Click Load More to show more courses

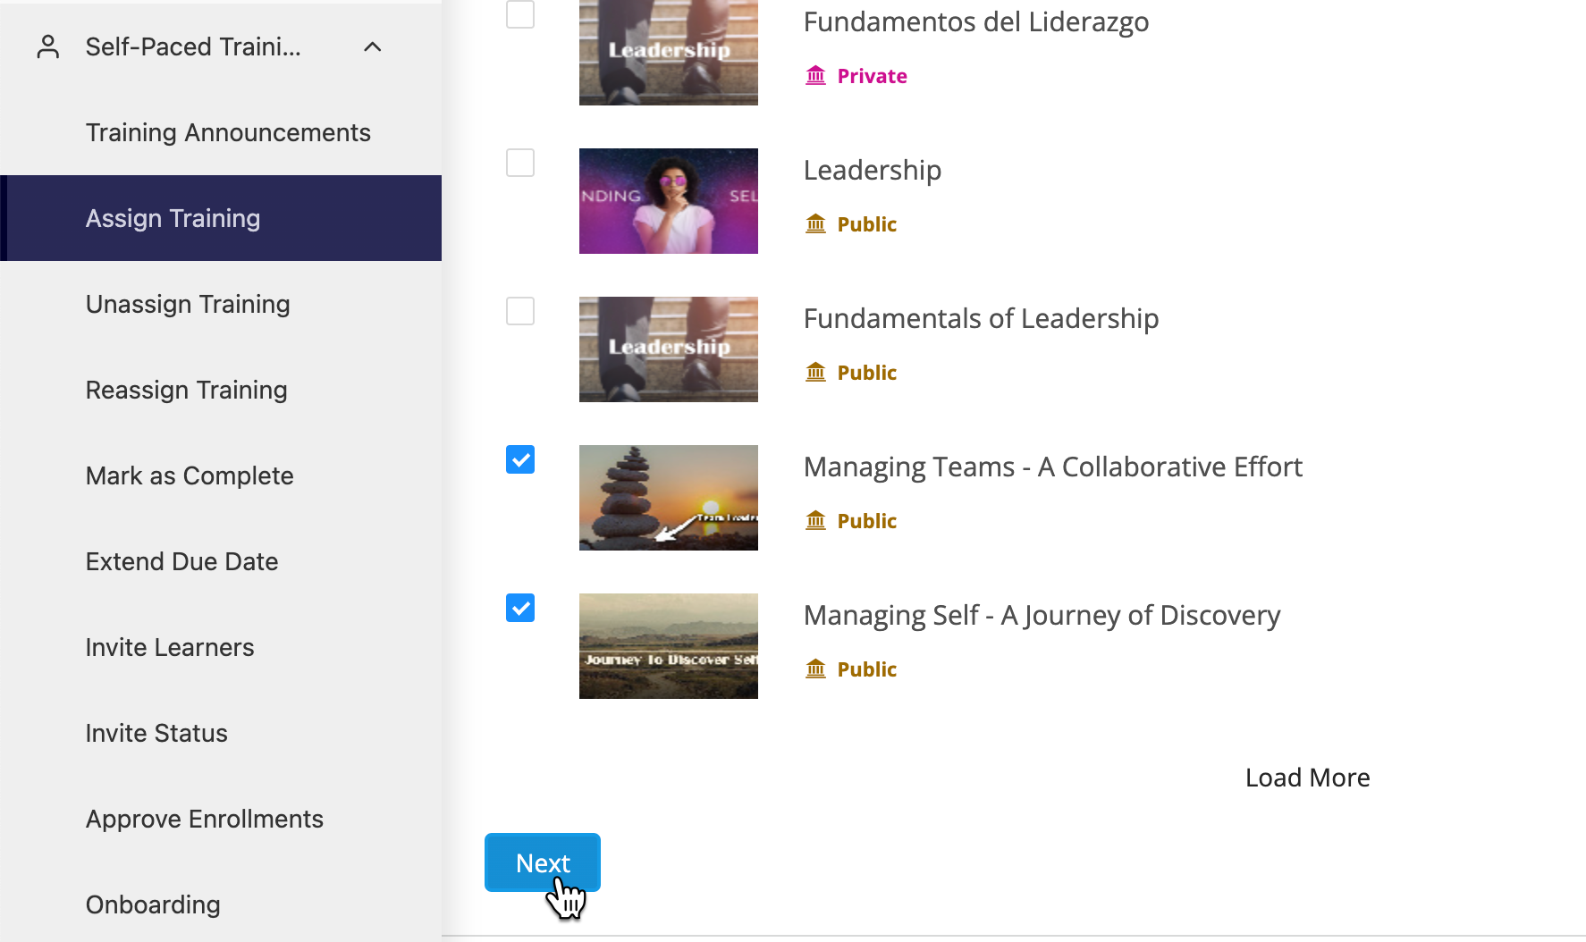(x=1307, y=778)
